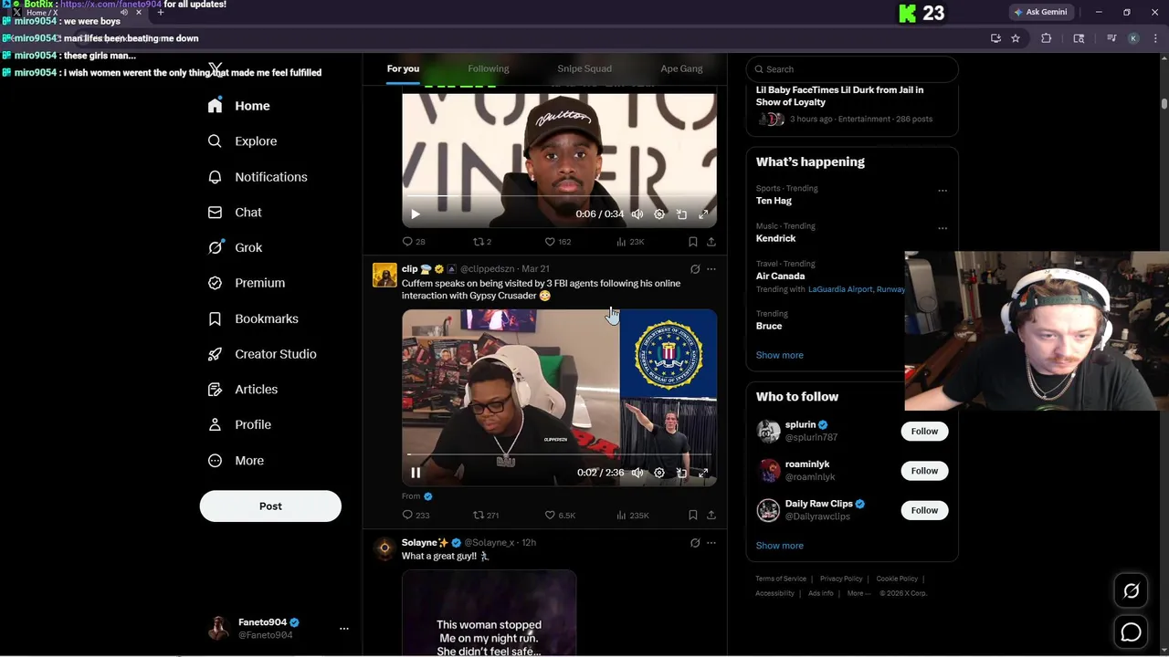Open Lil Baby FaceTimes Lil Durk story
1169x657 pixels.
pos(839,96)
